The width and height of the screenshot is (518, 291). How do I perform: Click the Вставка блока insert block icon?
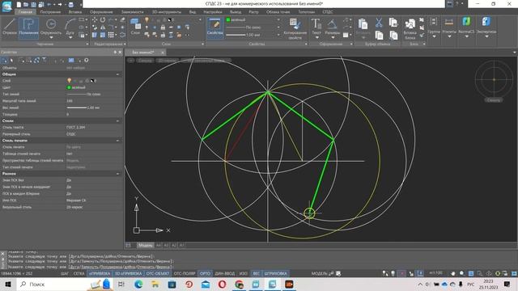(410, 28)
